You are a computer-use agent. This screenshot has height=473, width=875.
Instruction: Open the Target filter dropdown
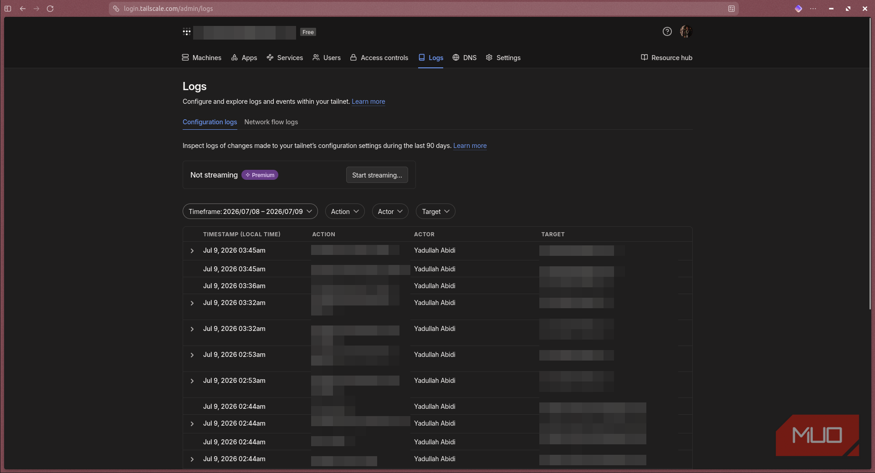click(x=435, y=212)
